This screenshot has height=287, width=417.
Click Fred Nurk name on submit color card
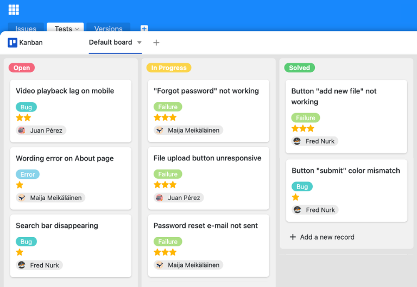[320, 210]
